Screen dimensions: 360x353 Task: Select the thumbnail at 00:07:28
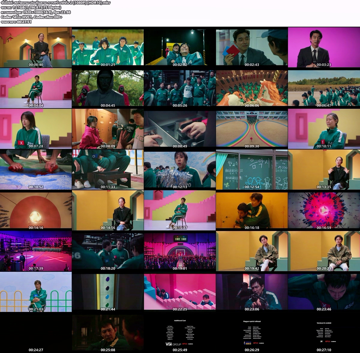pyautogui.click(x=36, y=129)
